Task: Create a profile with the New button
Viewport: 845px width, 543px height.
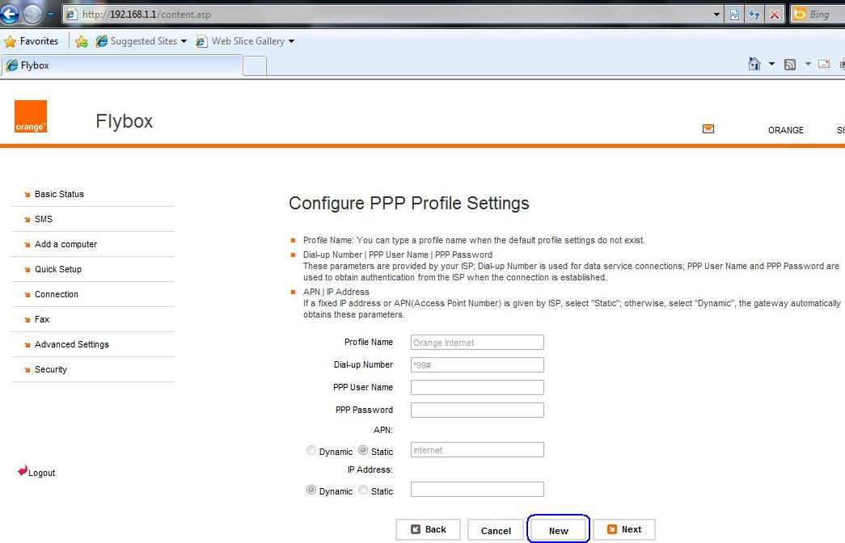Action: [x=558, y=531]
